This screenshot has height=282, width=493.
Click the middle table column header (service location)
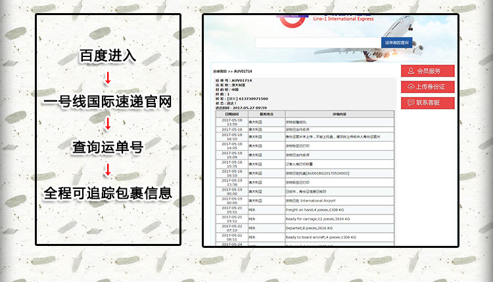(x=267, y=114)
